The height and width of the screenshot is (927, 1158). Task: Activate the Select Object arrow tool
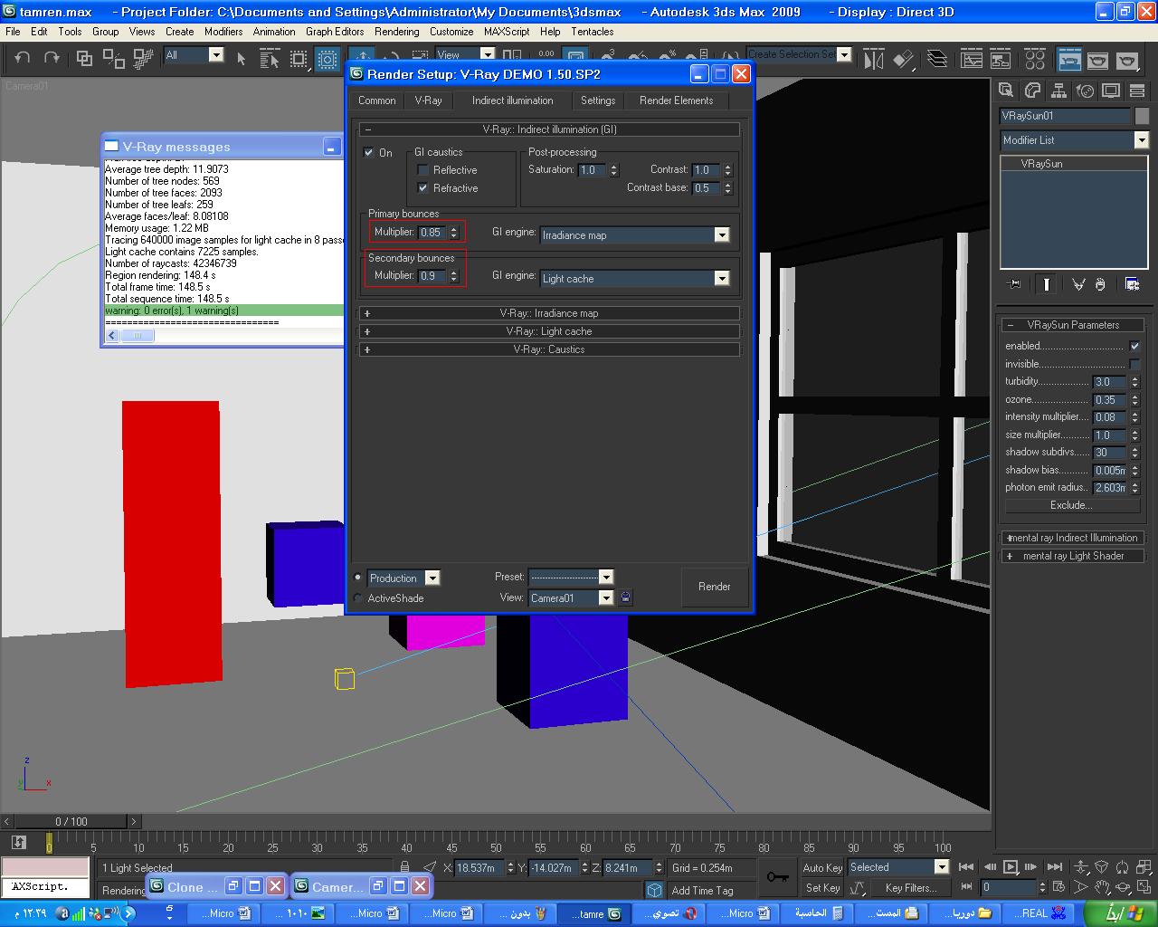coord(242,58)
